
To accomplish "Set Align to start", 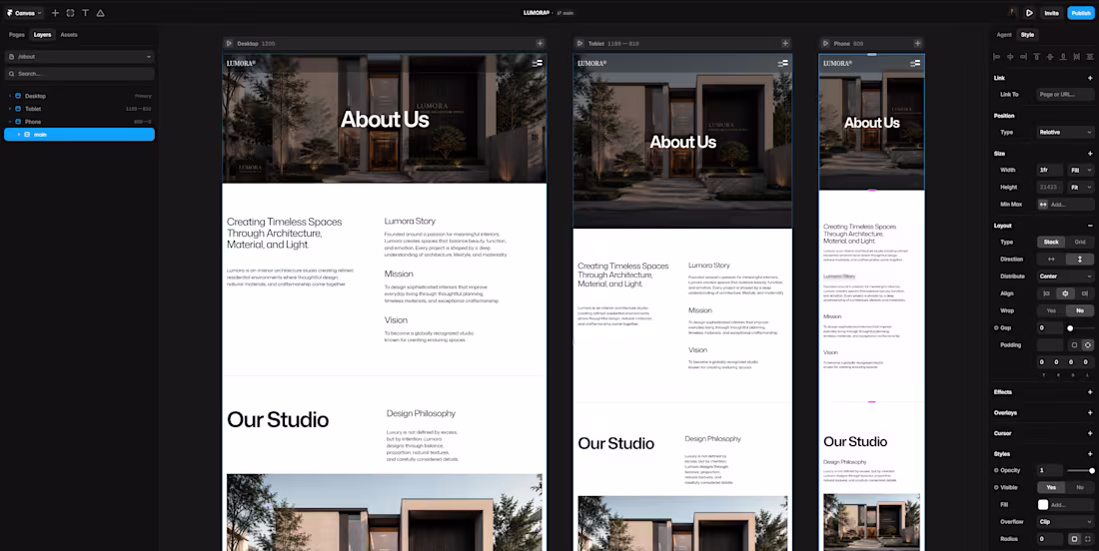I will coord(1047,293).
